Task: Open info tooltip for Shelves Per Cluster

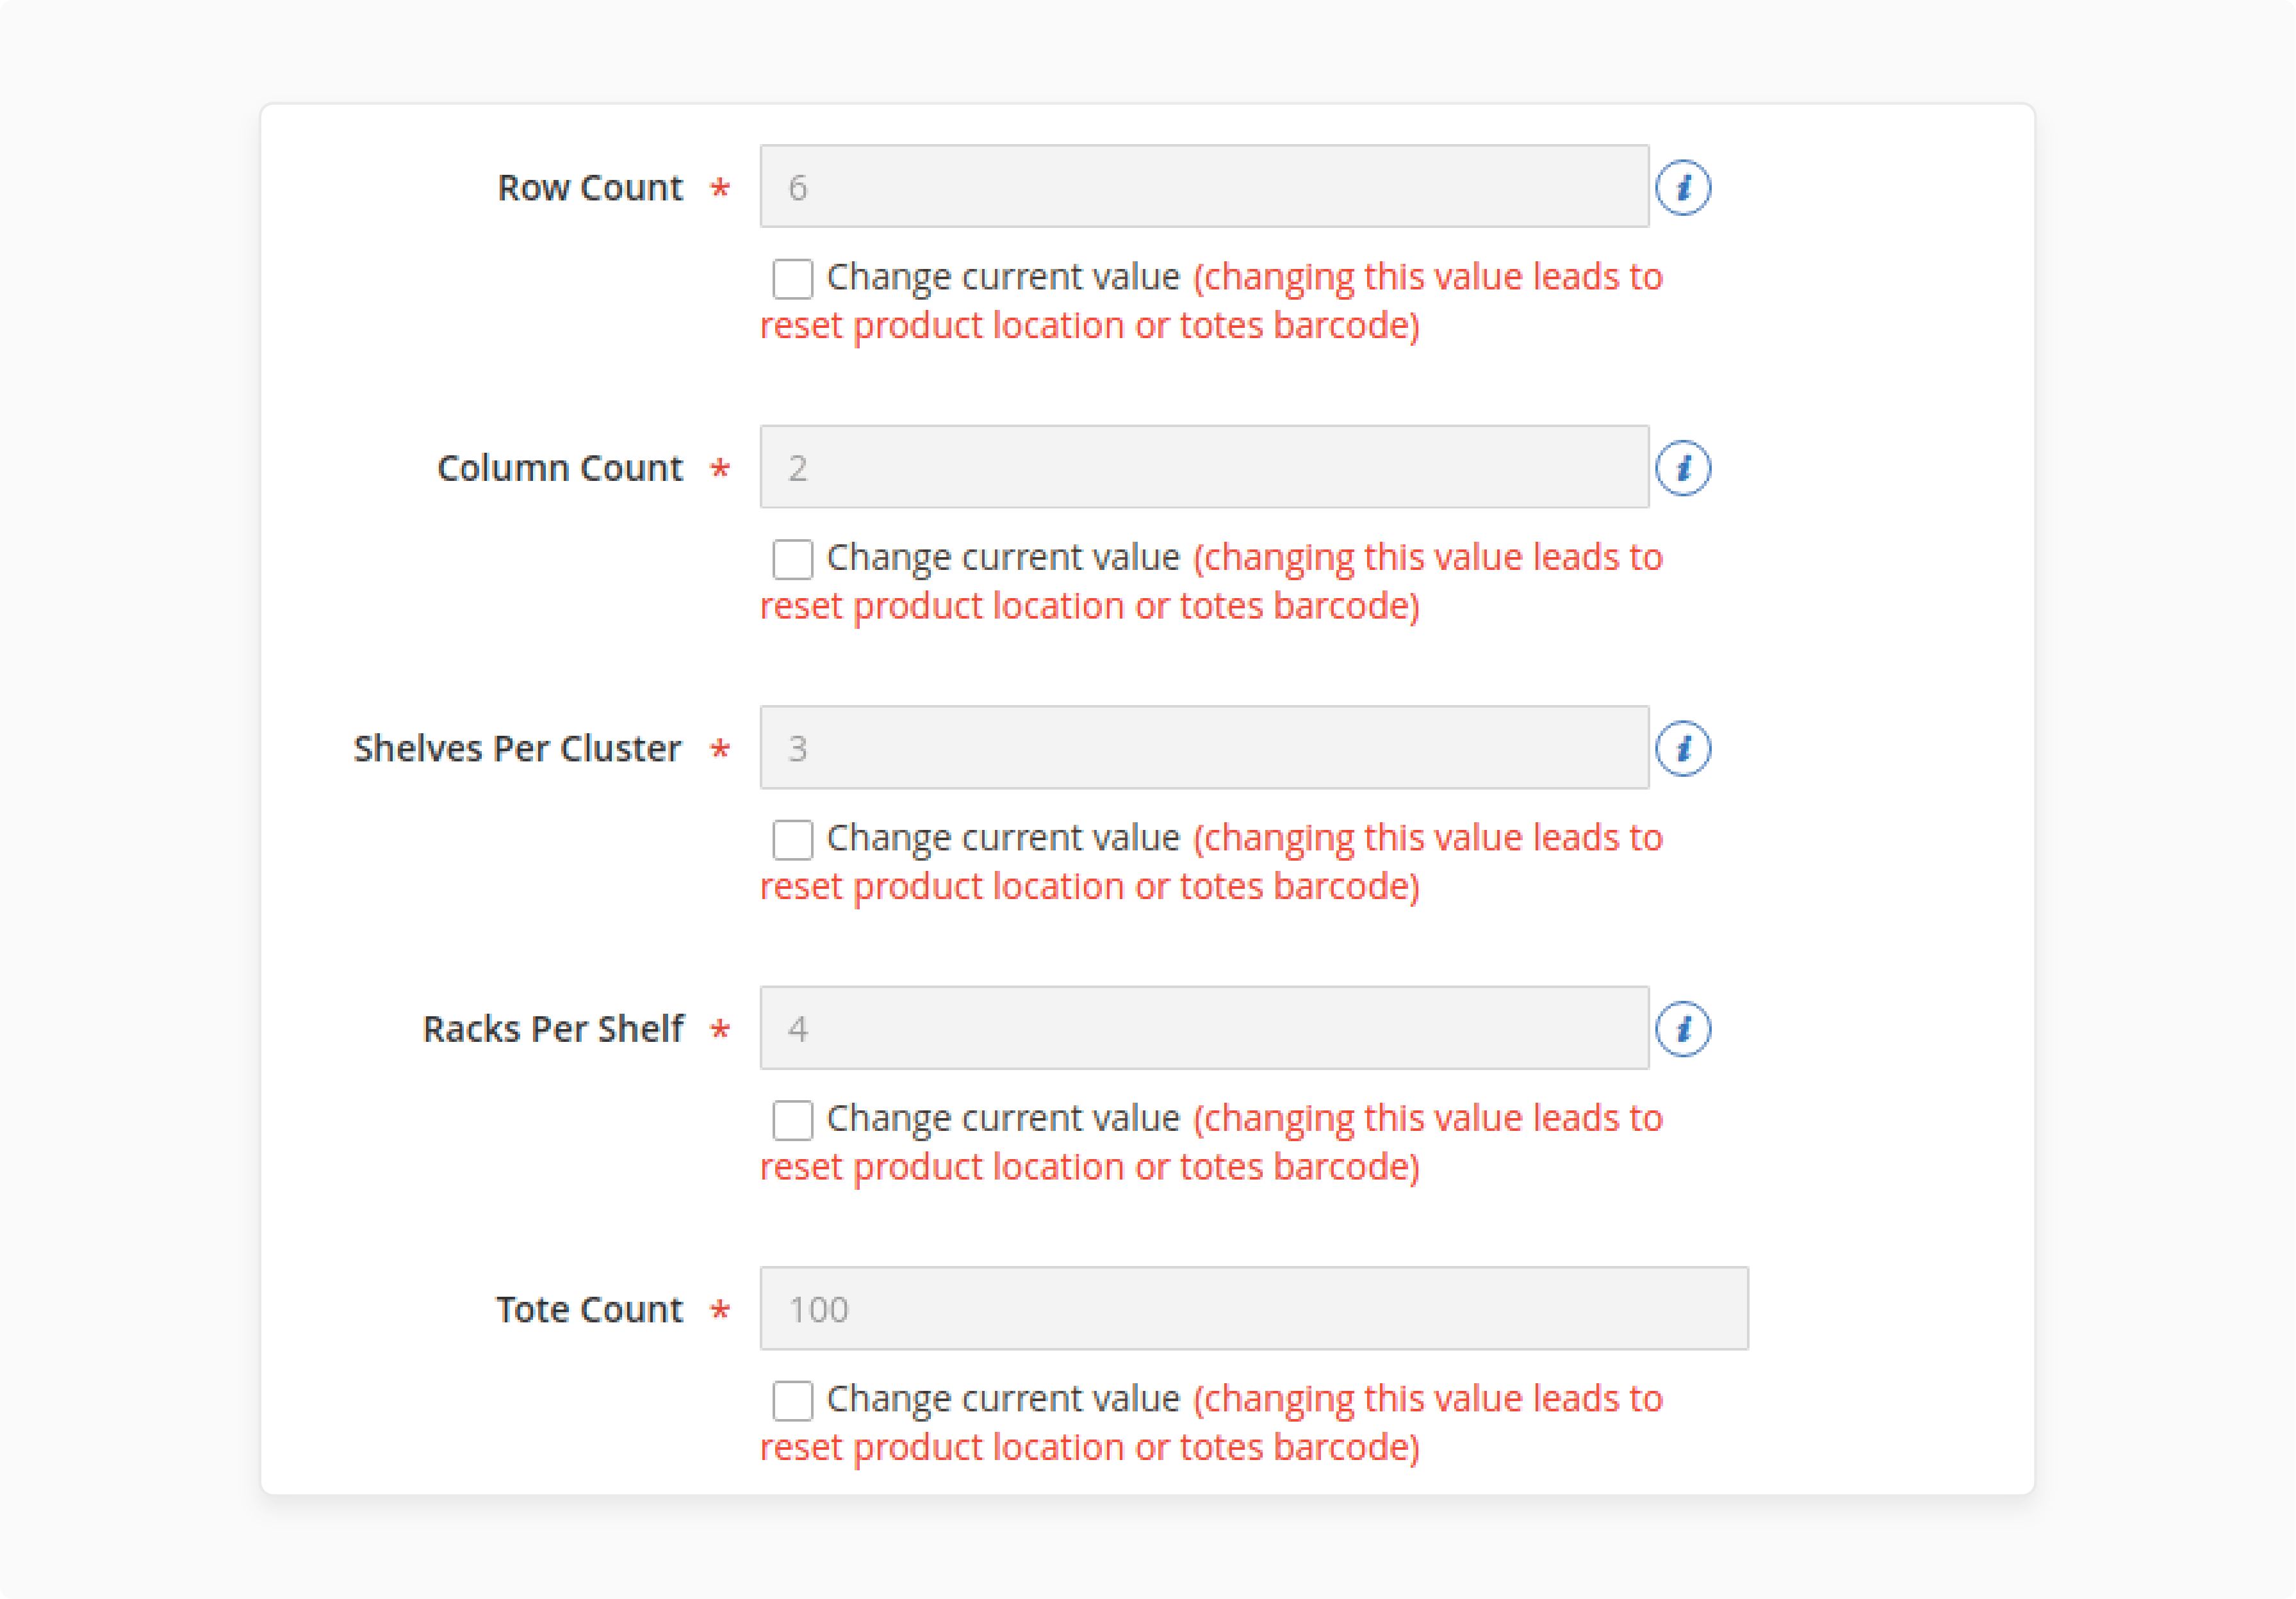Action: [1683, 749]
